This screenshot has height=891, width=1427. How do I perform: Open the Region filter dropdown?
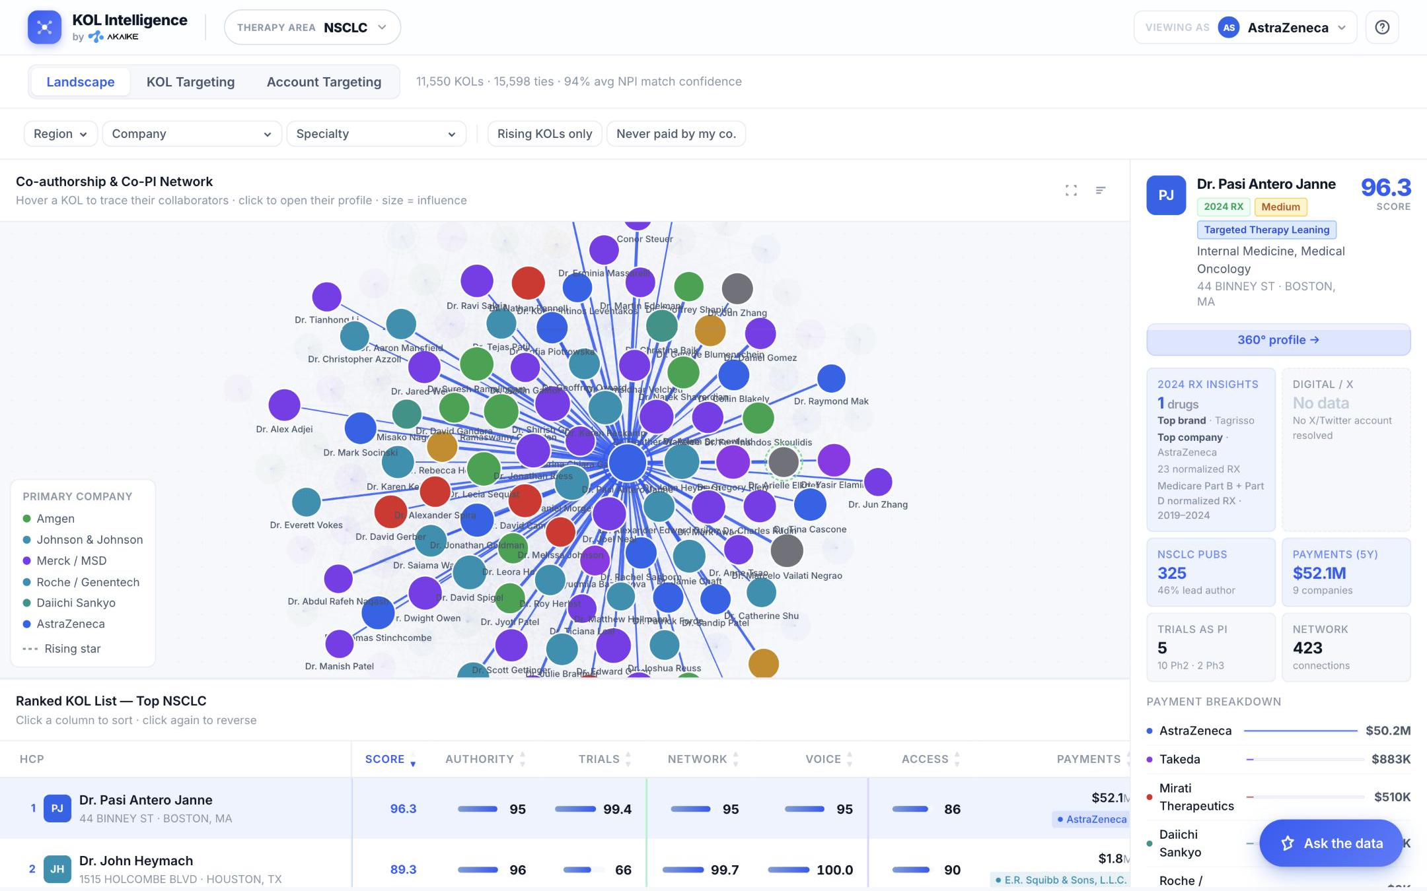tap(61, 133)
